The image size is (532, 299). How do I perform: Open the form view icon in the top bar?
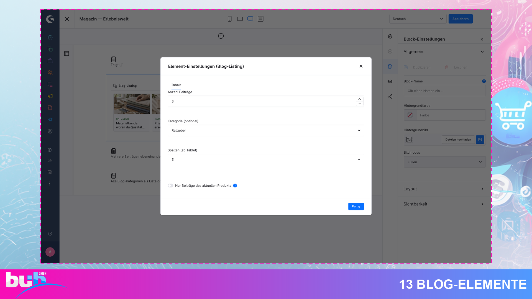click(x=260, y=19)
